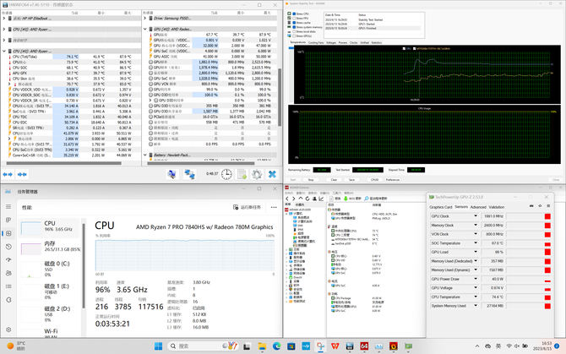Image resolution: width=566 pixels, height=354 pixels.
Task: Enable Stress GPU(s) checkbox
Action: [x=294, y=36]
